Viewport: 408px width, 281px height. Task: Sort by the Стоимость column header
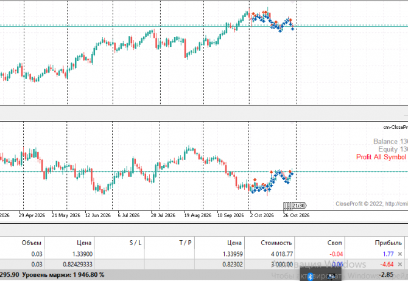(276, 243)
